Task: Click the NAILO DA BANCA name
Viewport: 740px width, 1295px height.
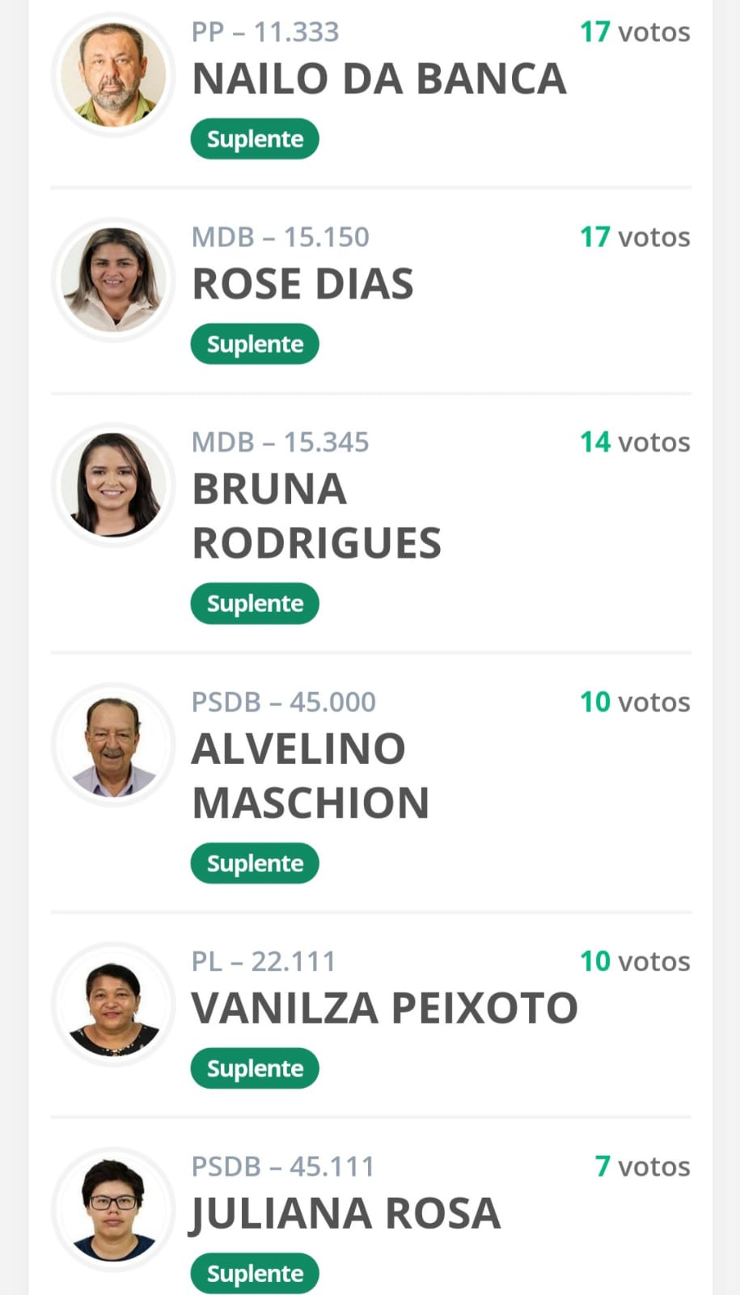Action: pyautogui.click(x=378, y=79)
